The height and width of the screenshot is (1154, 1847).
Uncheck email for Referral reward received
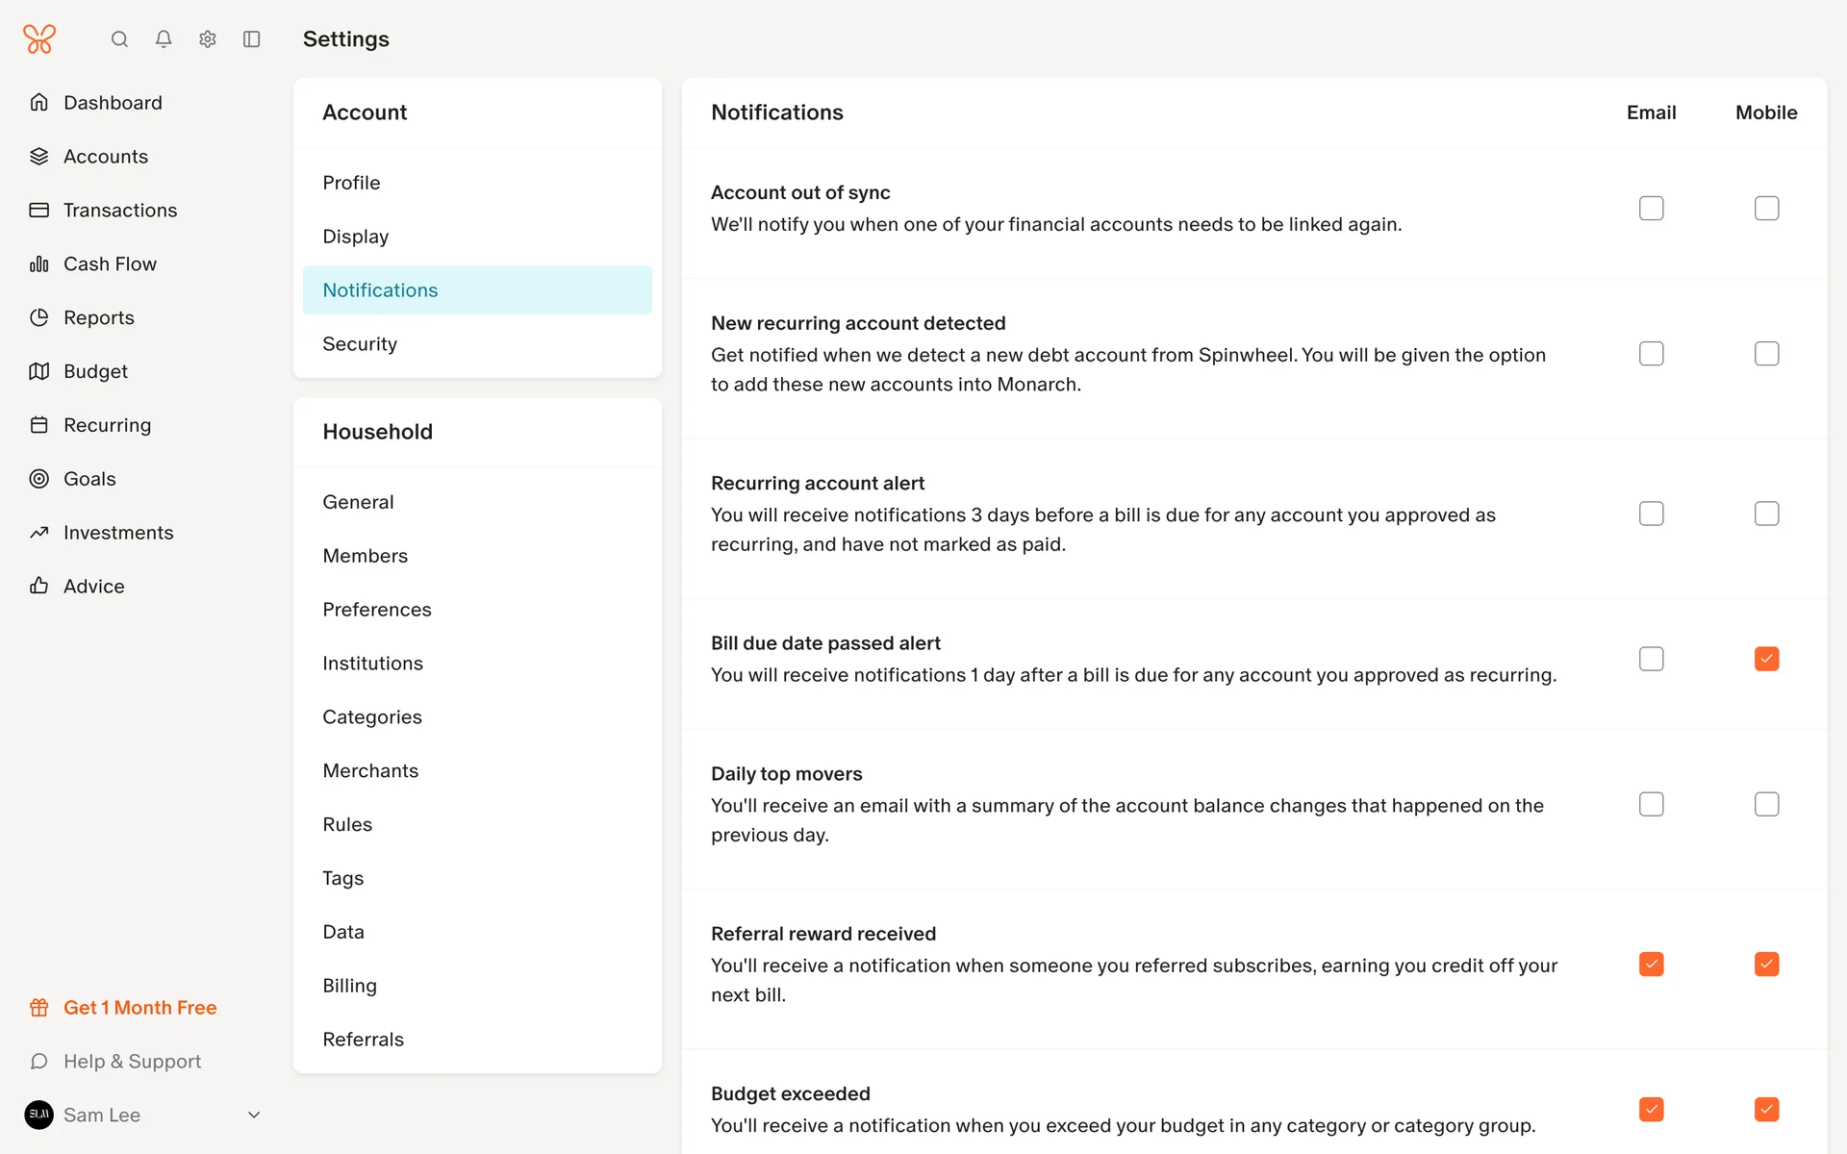point(1651,965)
